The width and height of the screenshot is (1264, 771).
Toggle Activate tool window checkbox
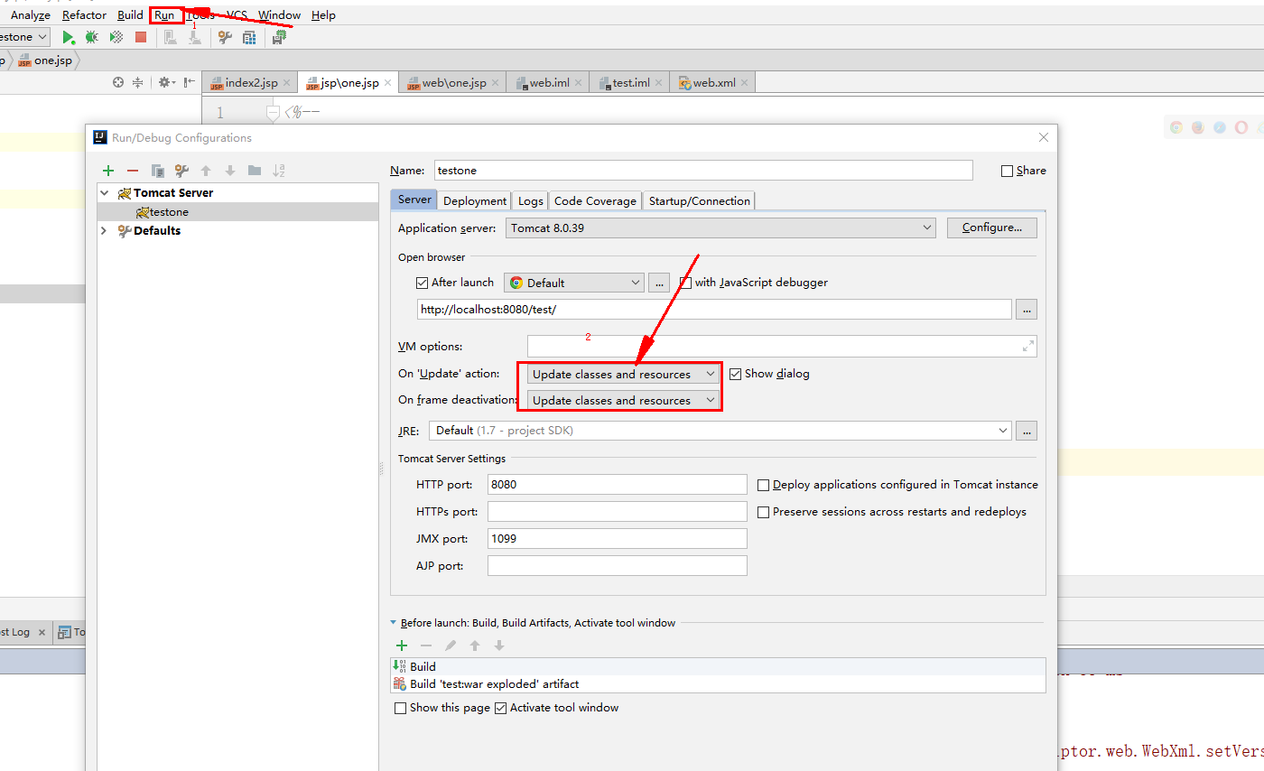[x=501, y=708]
